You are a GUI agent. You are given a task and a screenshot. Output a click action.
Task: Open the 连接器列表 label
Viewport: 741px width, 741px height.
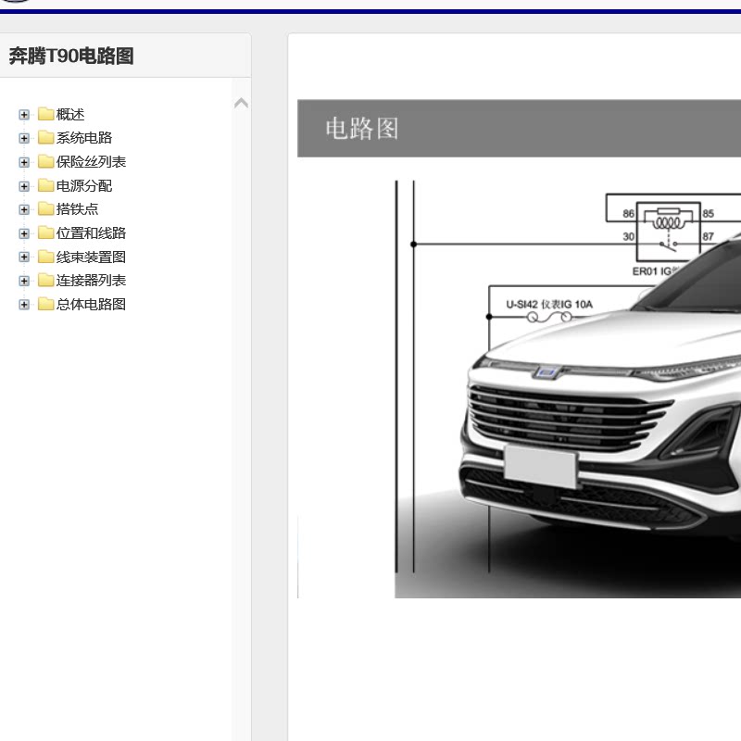[91, 281]
